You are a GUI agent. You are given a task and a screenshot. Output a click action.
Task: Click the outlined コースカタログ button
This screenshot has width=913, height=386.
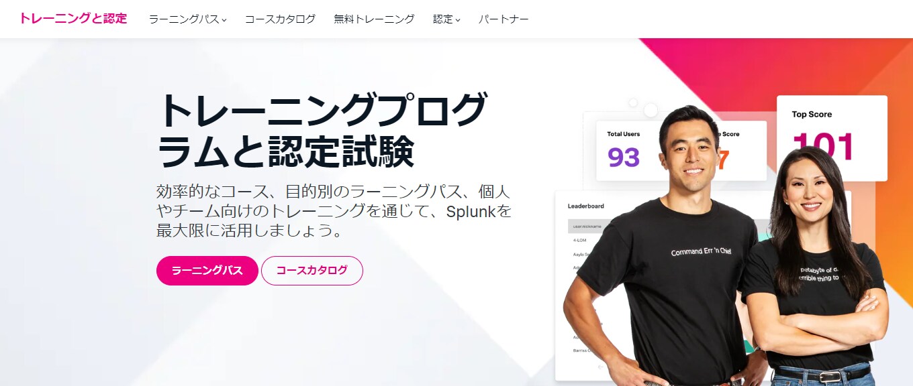[312, 271]
